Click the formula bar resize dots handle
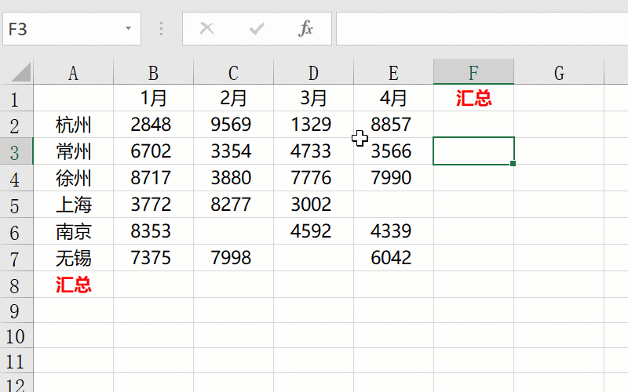This screenshot has width=628, height=392. coord(161,28)
